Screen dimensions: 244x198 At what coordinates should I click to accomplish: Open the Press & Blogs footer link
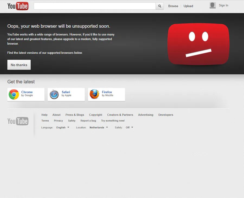tap(75, 115)
